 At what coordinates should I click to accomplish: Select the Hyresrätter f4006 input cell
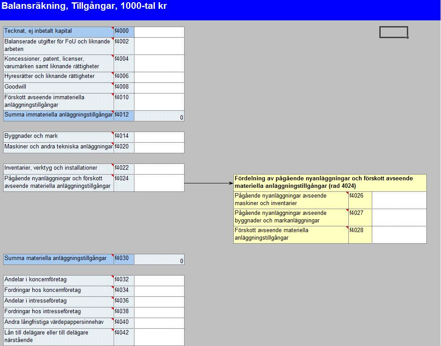(x=159, y=77)
